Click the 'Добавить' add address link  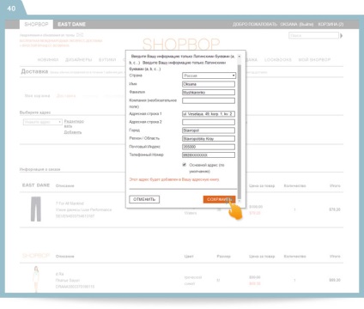pos(73,132)
